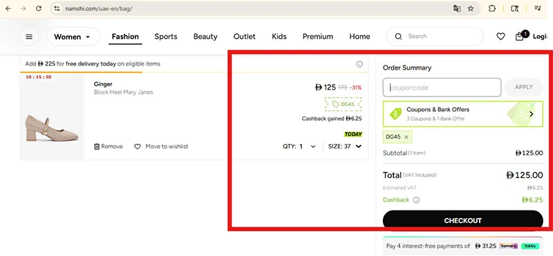Screen dimensions: 553x256
Task: Click the -31% discount label
Action: [x=355, y=88]
